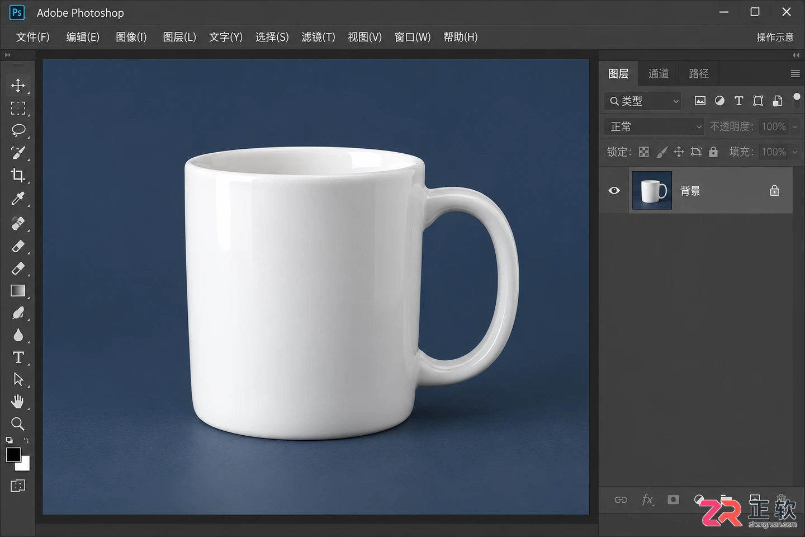Select the Path Selection arrow tool
805x537 pixels.
tap(18, 379)
